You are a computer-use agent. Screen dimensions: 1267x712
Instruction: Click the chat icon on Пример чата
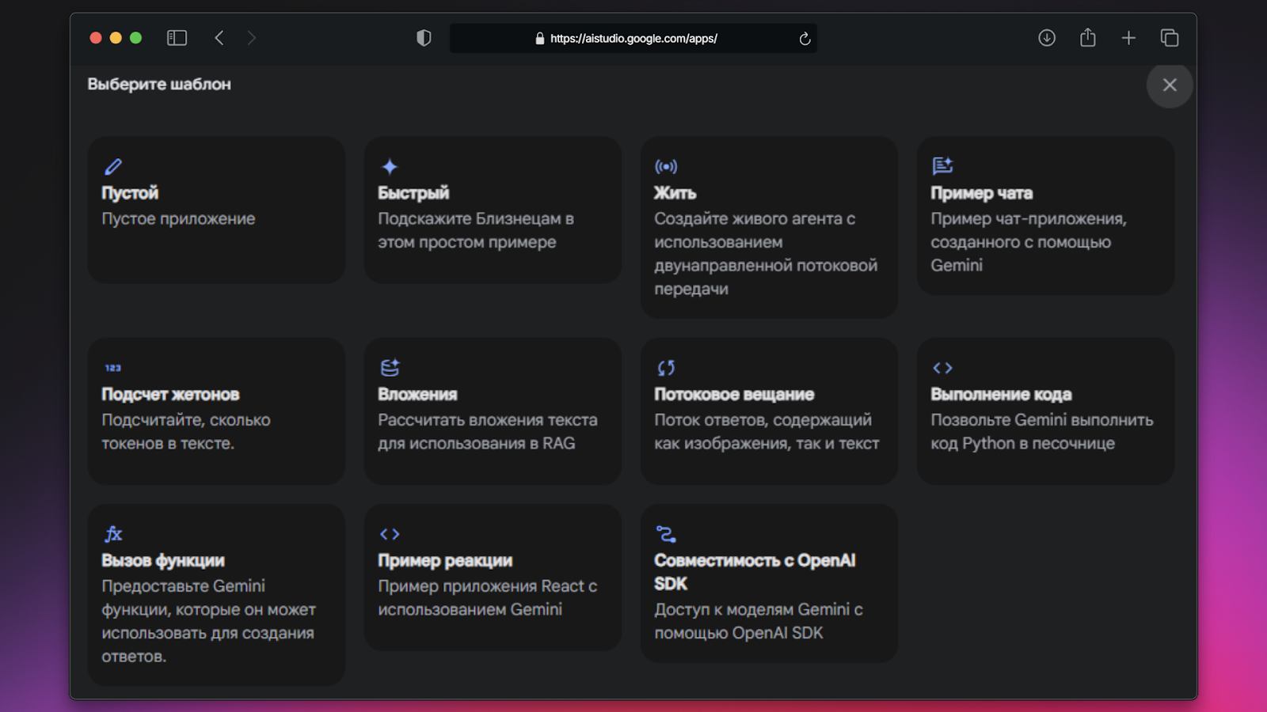(942, 166)
